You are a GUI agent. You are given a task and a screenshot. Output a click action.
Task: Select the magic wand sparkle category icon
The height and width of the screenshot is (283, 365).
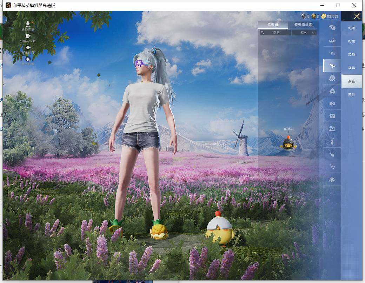[332, 166]
